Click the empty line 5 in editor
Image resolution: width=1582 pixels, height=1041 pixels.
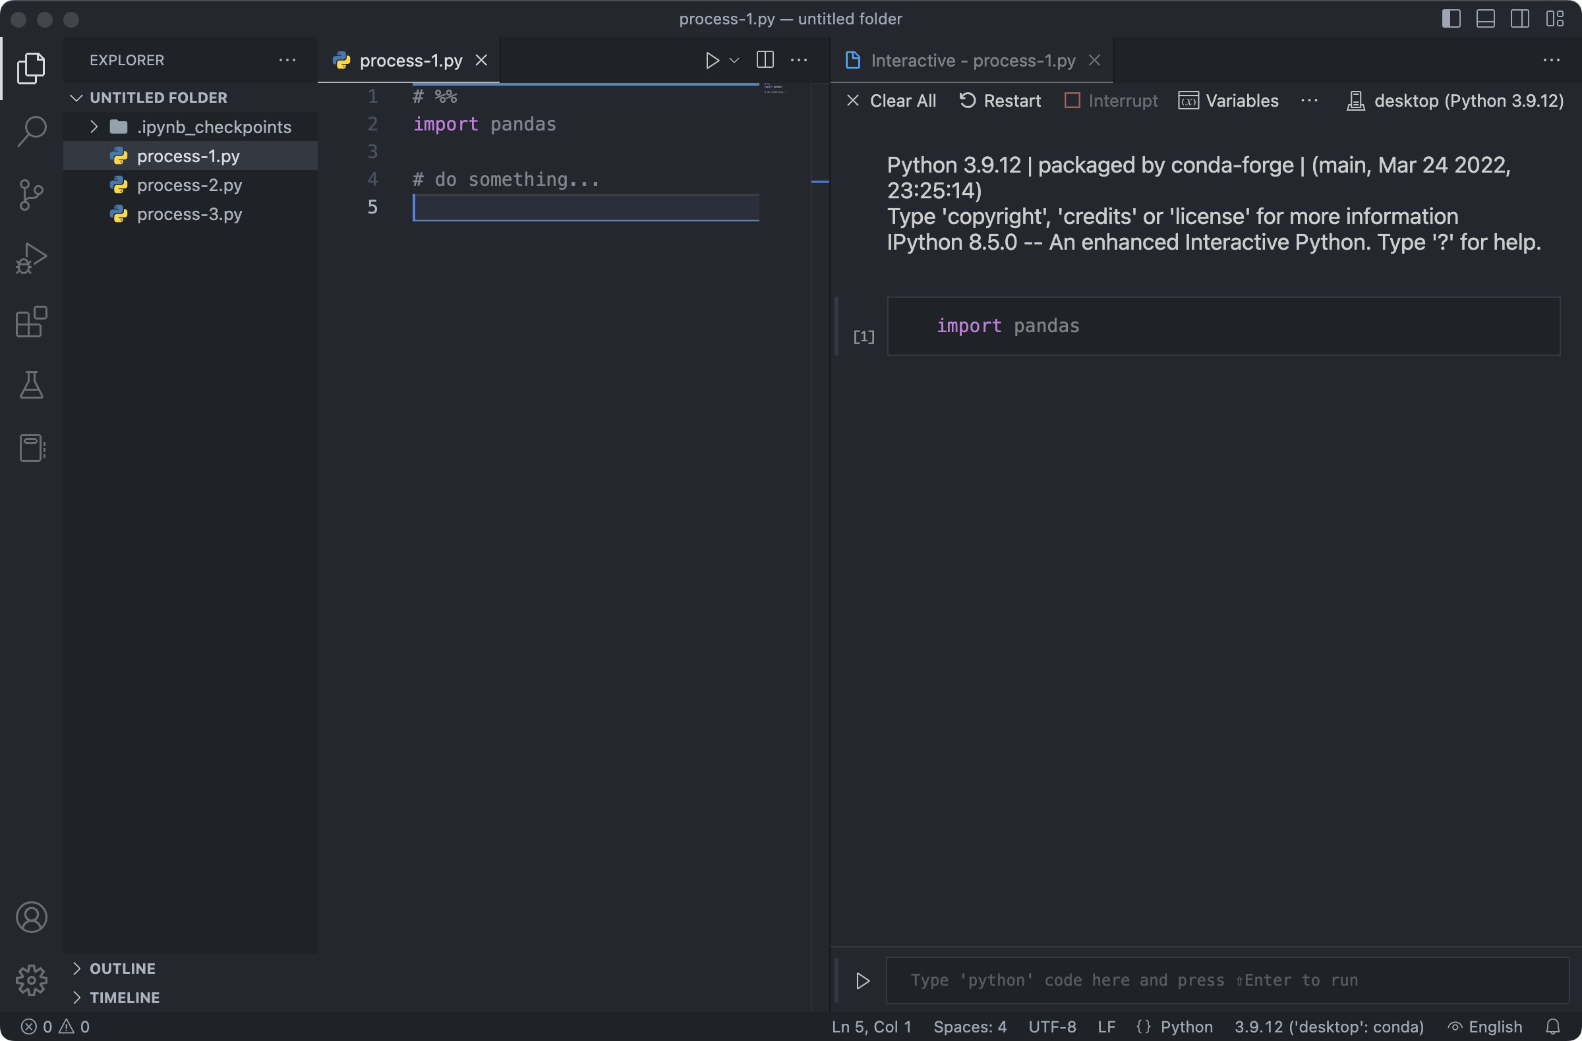[585, 208]
